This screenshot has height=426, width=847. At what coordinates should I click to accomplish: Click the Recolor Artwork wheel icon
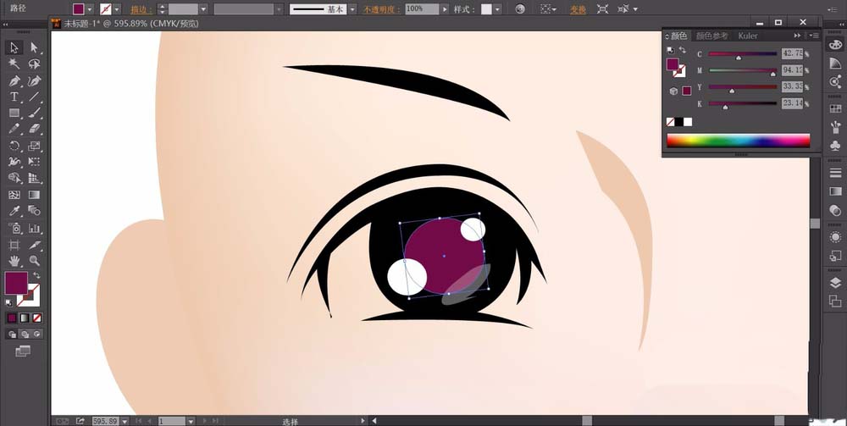pyautogui.click(x=520, y=8)
